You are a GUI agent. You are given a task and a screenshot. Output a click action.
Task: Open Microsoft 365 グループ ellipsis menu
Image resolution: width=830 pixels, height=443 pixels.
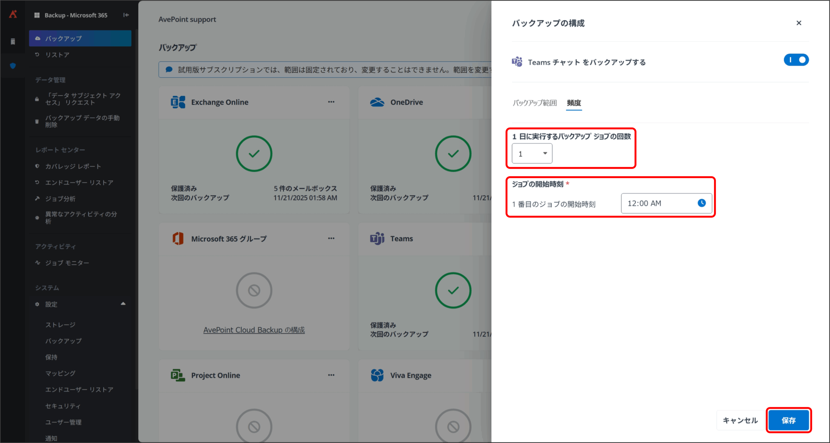[x=331, y=239]
